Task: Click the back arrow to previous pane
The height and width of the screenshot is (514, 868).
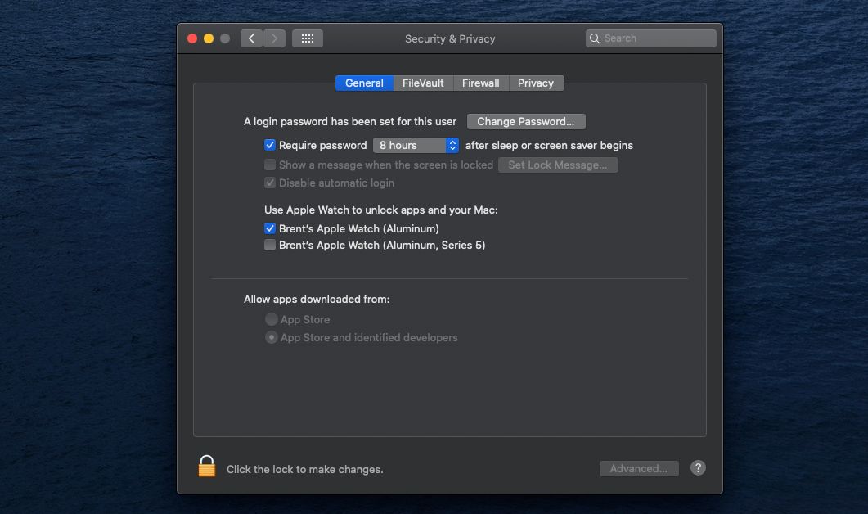Action: [x=251, y=38]
